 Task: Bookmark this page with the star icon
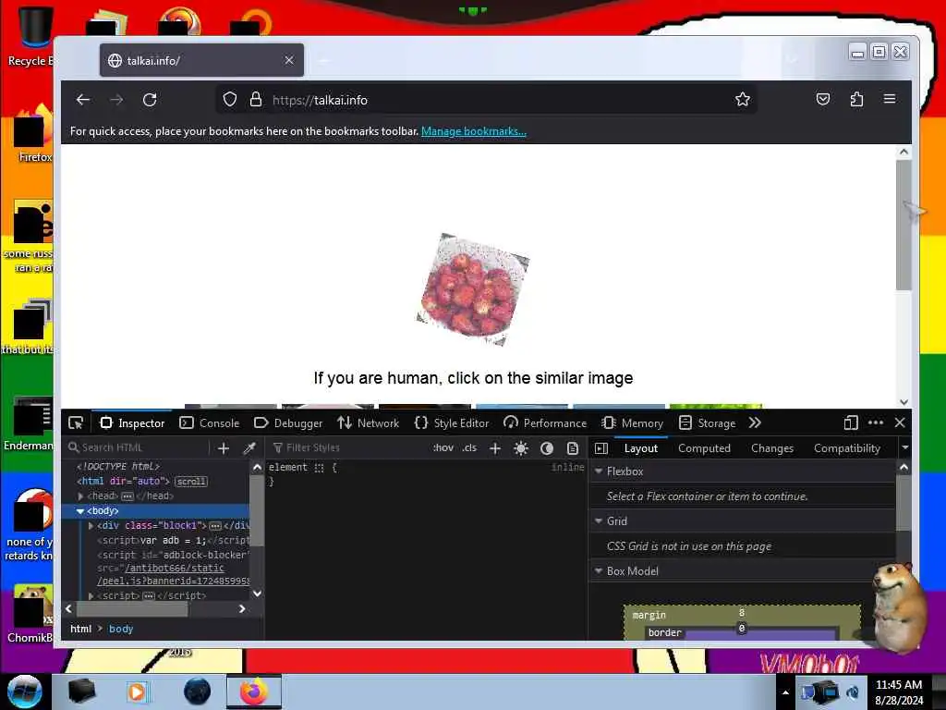coord(742,99)
